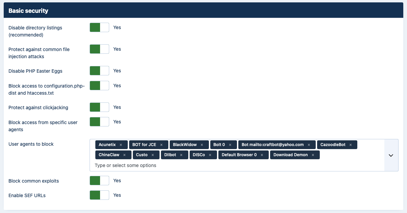407x213 pixels.
Task: Remove the DIIbot tag
Action: point(181,155)
